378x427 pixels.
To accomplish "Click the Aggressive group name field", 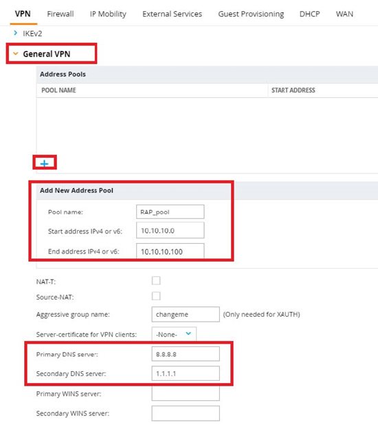I will point(186,314).
